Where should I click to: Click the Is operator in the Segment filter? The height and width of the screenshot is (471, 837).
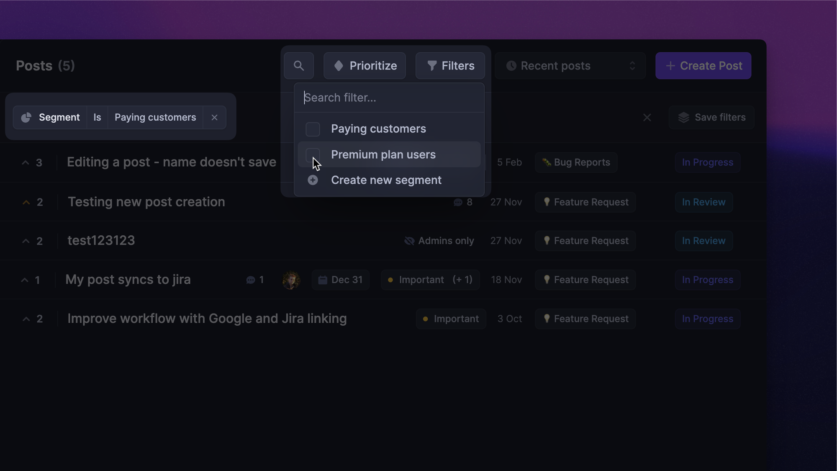click(x=97, y=117)
